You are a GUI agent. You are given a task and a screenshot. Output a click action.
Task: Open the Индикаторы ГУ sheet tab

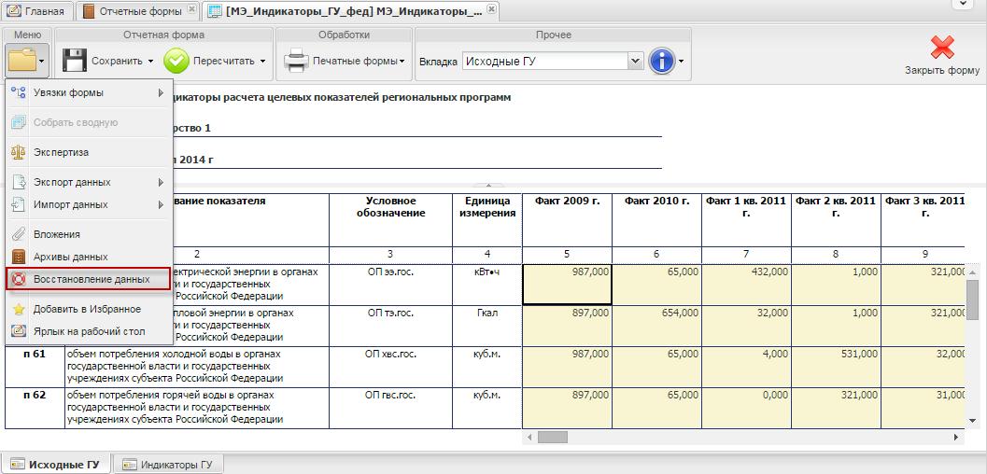(169, 465)
